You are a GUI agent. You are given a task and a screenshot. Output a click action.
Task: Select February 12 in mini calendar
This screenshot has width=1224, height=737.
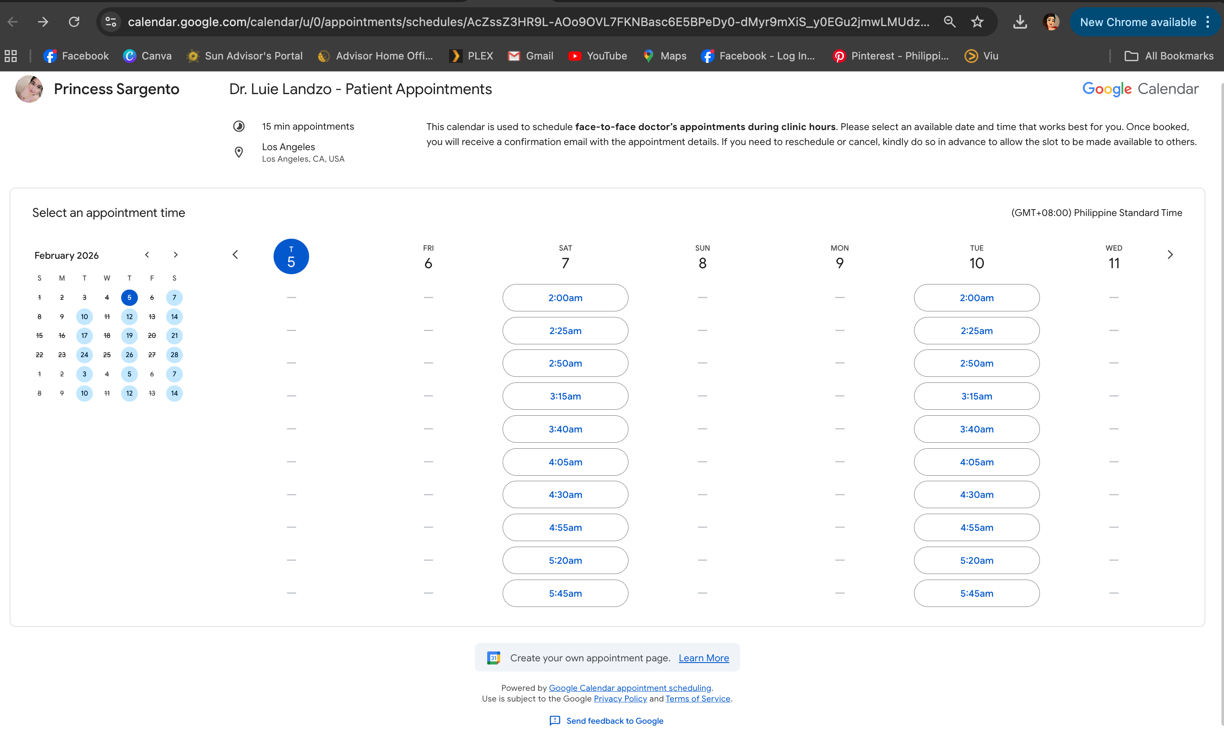point(129,317)
